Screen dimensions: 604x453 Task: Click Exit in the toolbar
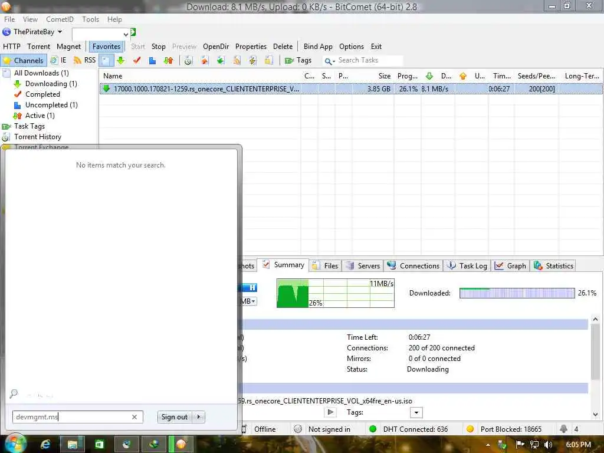click(x=376, y=47)
